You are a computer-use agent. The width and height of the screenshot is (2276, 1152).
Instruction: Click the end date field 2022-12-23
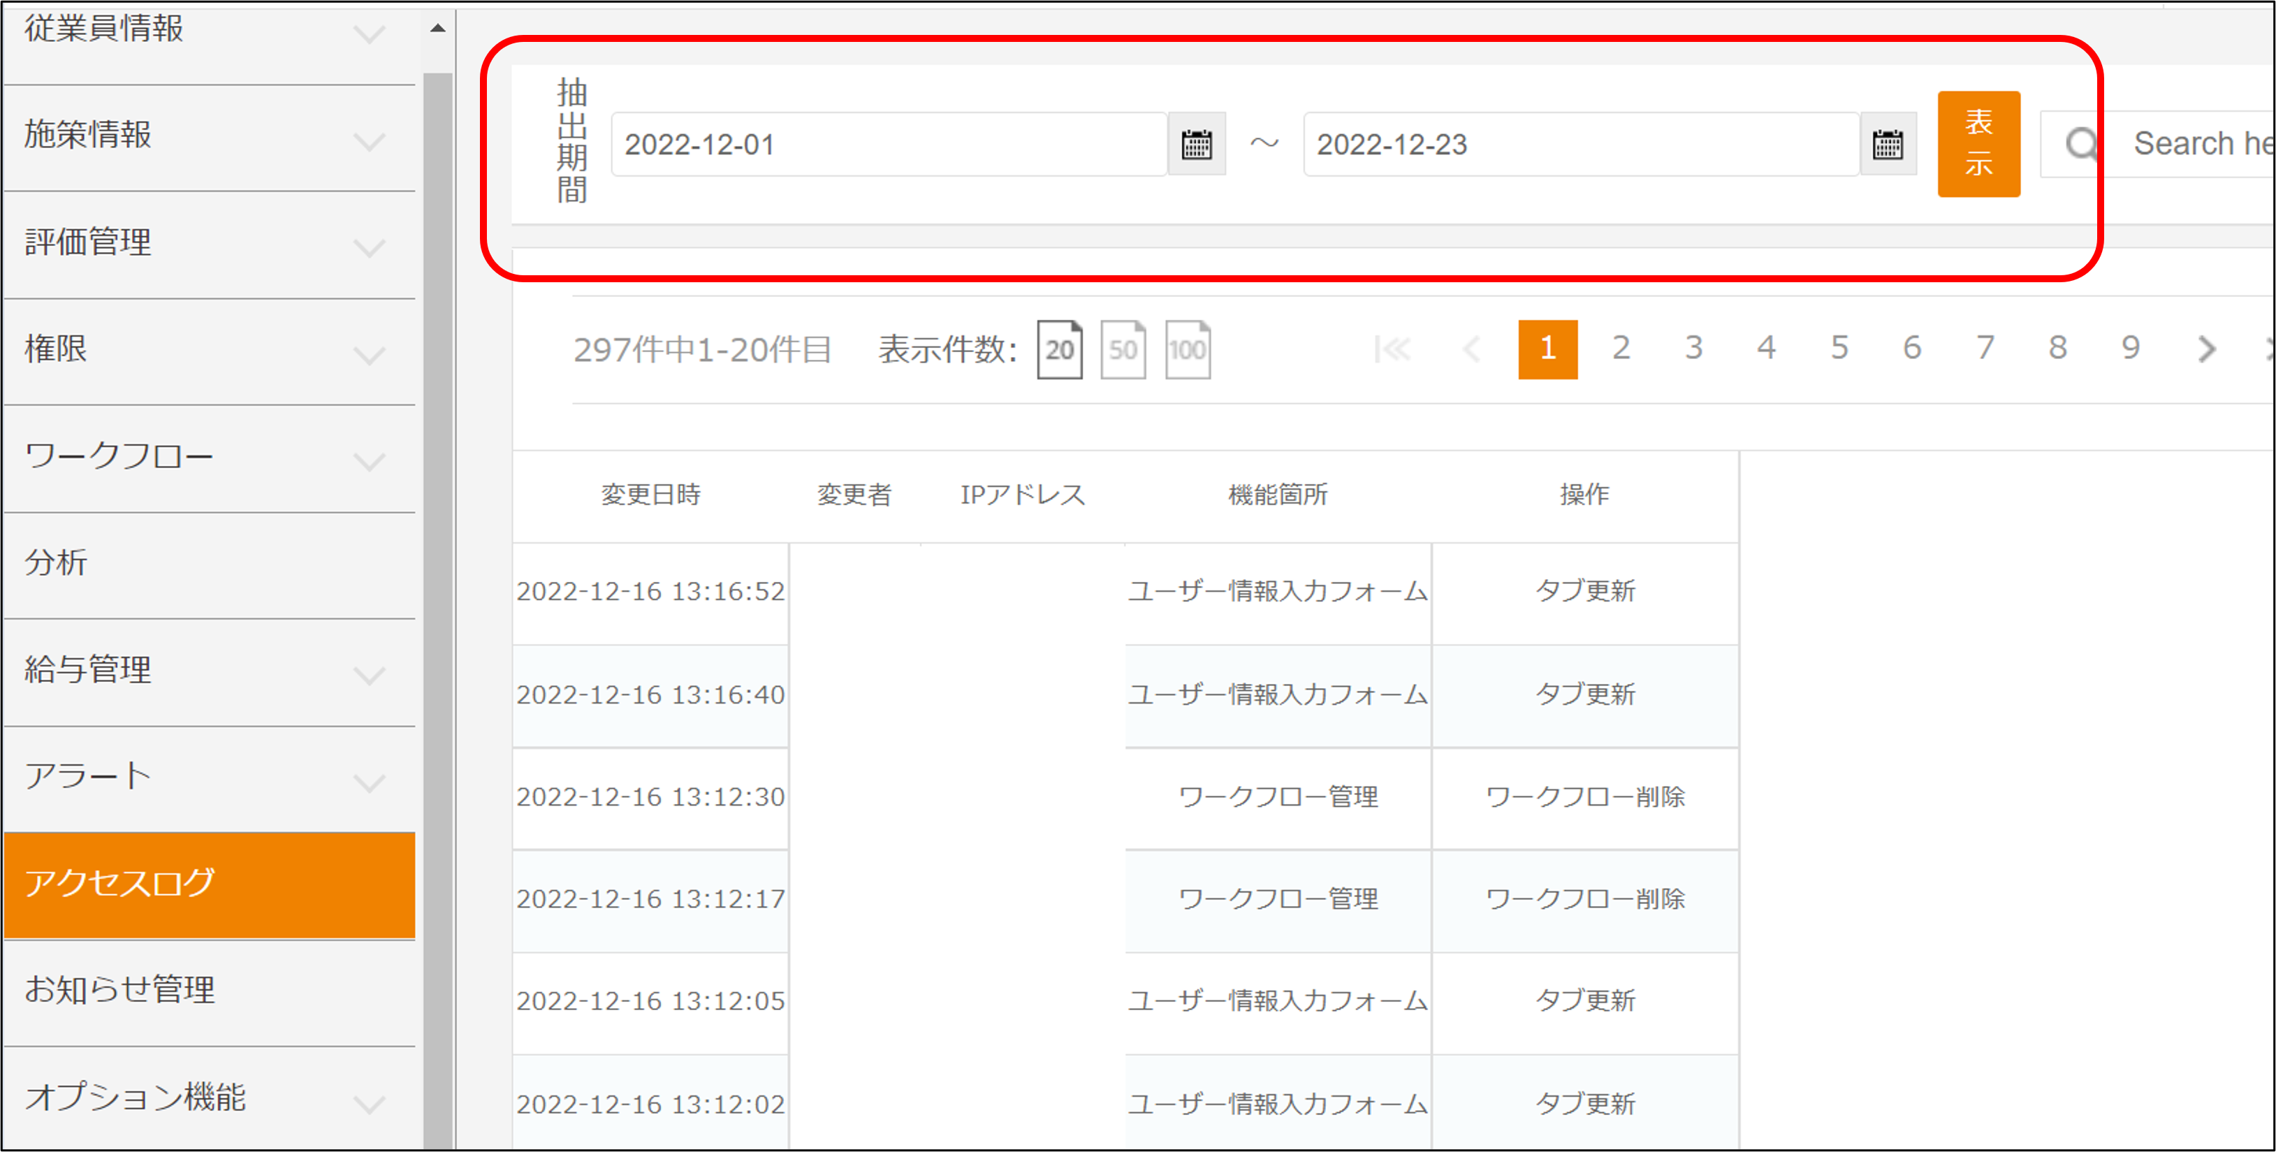click(x=1582, y=144)
